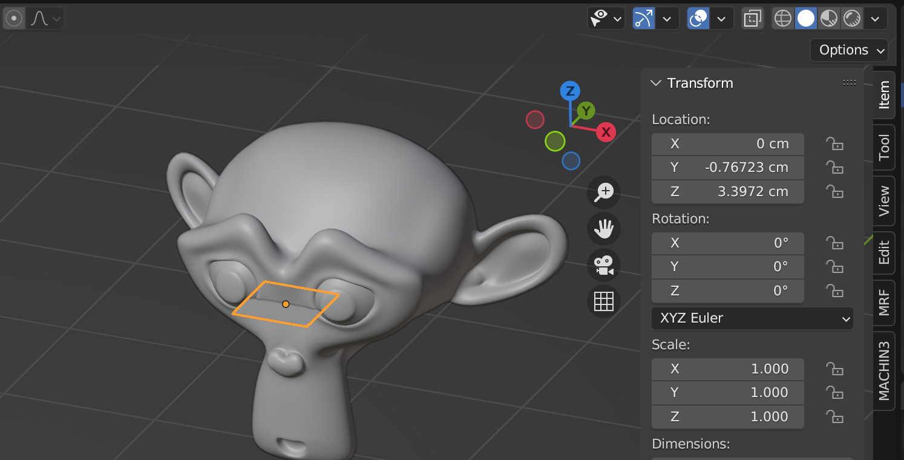Switch to Material Preview shading
This screenshot has width=904, height=460.
point(829,19)
